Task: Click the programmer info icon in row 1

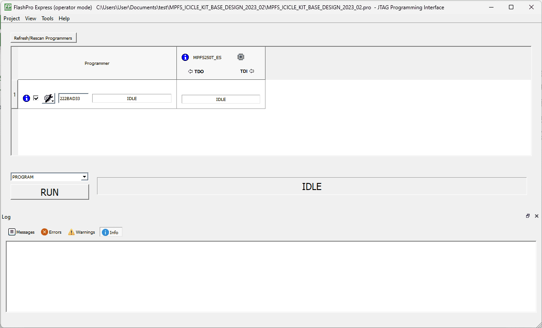Action: pos(26,98)
